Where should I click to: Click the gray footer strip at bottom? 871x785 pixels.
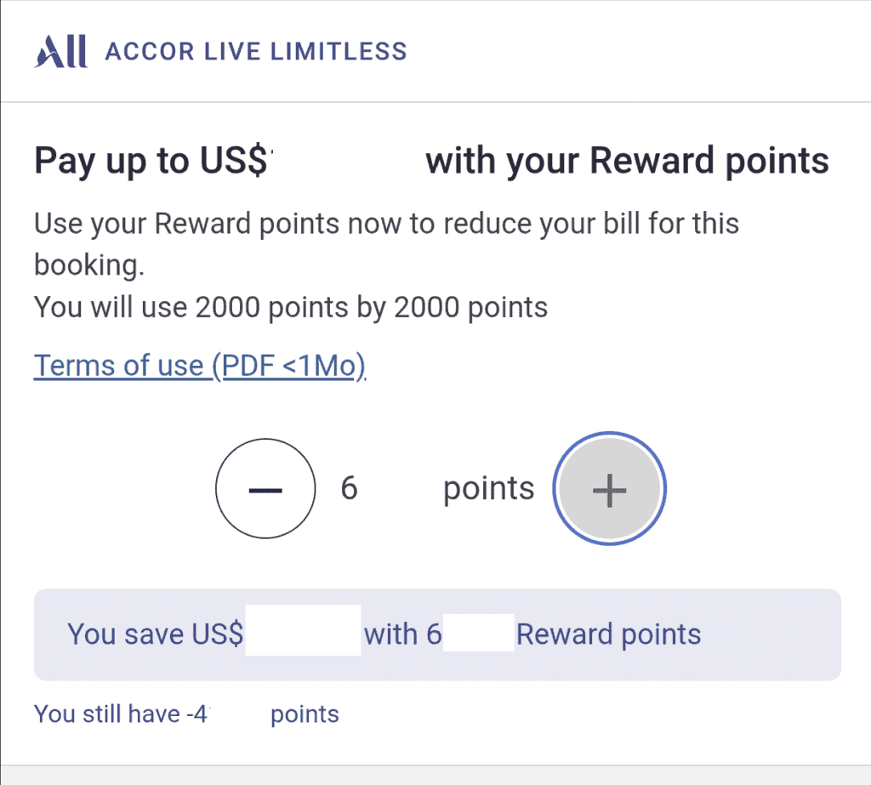click(x=435, y=776)
